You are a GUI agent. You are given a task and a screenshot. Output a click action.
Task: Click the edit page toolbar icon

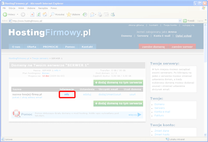pos(106,14)
